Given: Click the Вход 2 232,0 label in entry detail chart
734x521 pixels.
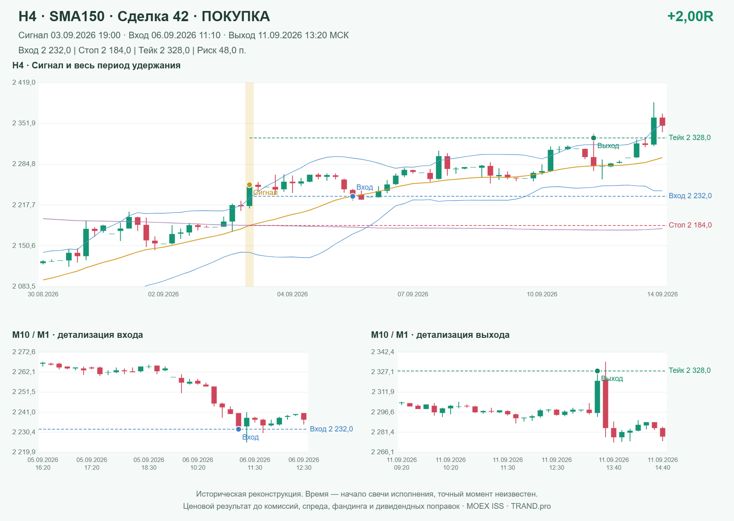Looking at the screenshot, I should (x=331, y=429).
